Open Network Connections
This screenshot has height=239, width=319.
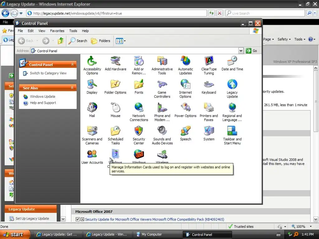[139, 112]
